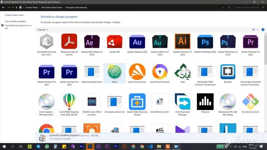Open View installed updates link
Image resolution: width=267 pixels, height=150 pixels.
(x=15, y=21)
